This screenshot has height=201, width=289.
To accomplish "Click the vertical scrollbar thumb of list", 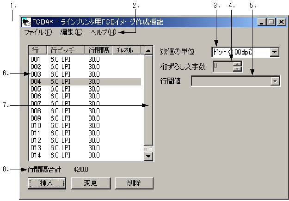I will [148, 100].
